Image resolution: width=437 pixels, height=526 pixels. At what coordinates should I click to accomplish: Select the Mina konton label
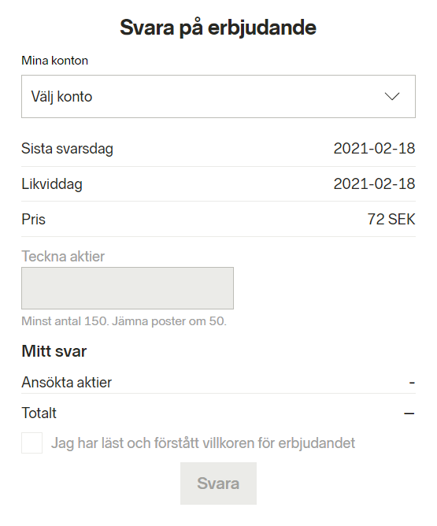[x=54, y=61]
